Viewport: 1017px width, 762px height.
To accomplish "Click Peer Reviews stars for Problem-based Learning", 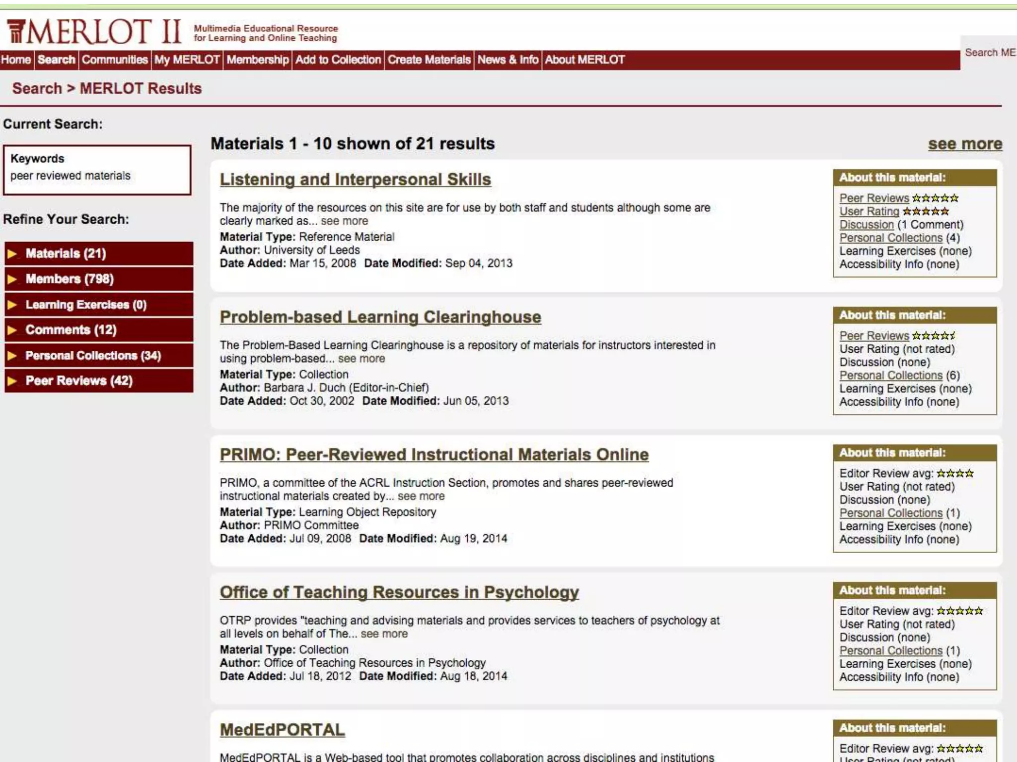I will [x=933, y=336].
